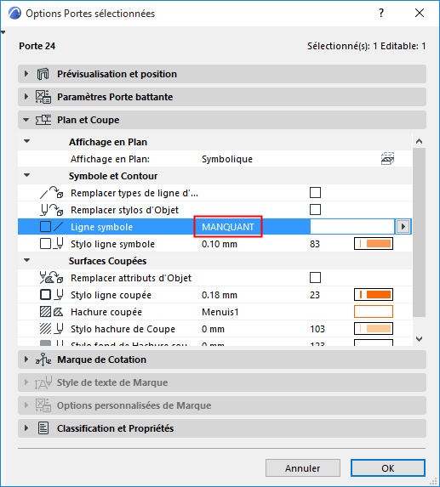
Task: Click the help question mark icon
Action: [x=381, y=13]
